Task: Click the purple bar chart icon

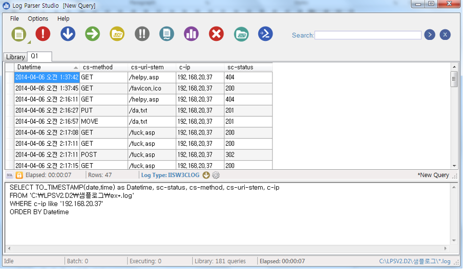Action: click(x=191, y=34)
